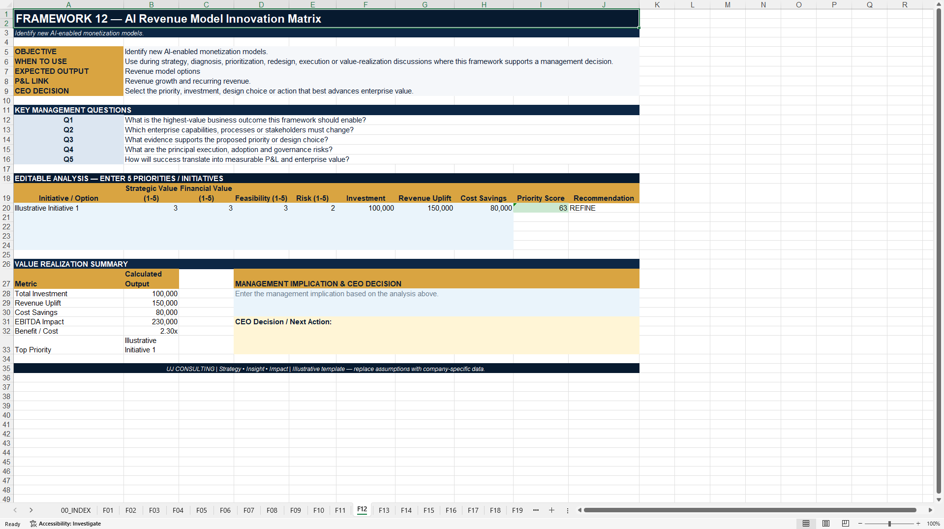Click the zoom slider handle
This screenshot has width=944, height=529.
[889, 524]
